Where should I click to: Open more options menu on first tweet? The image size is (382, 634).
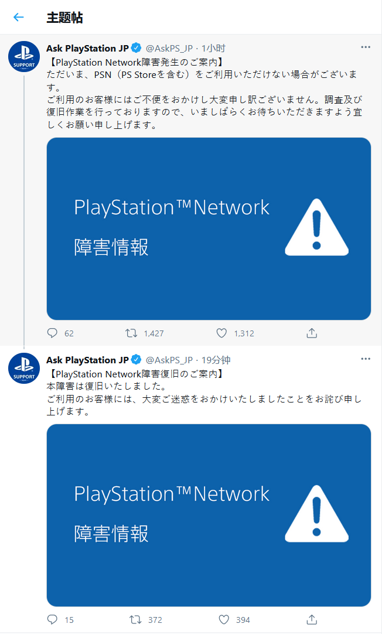[366, 47]
